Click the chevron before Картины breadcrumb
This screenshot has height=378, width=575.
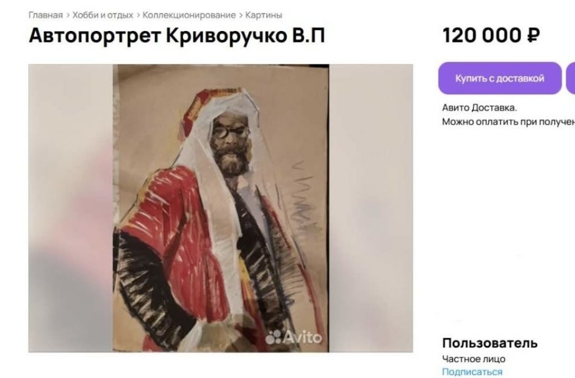[241, 16]
